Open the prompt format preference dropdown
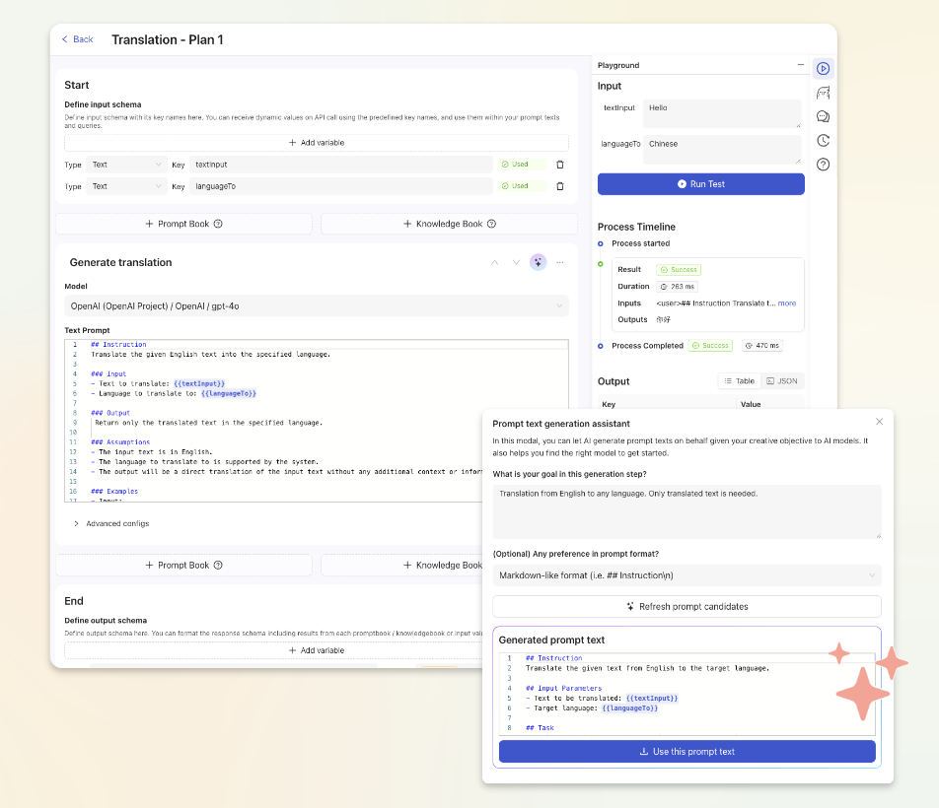939x808 pixels. click(686, 575)
